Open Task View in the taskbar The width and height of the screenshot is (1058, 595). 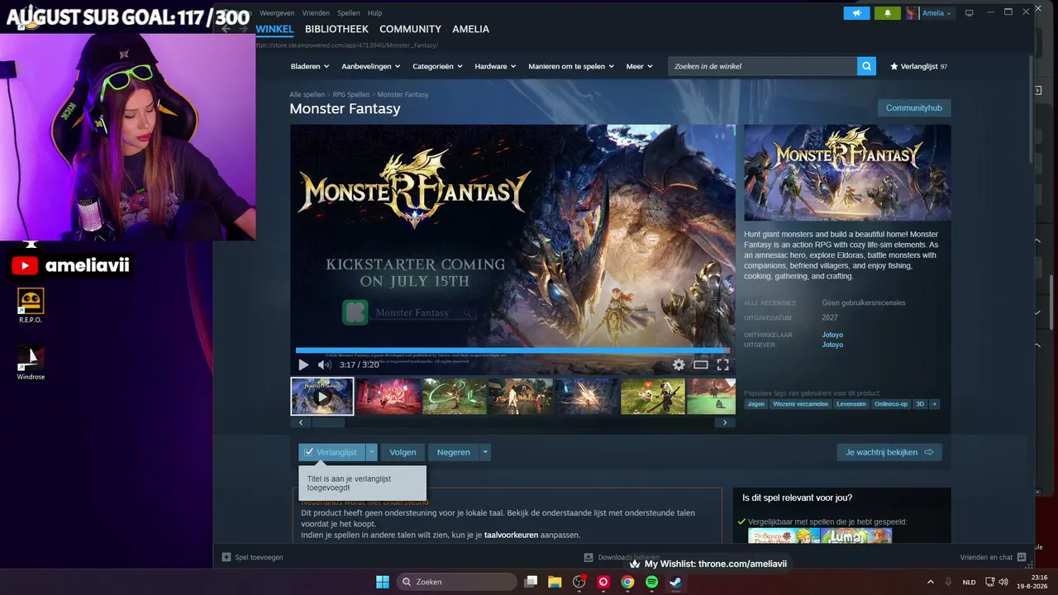tap(531, 582)
